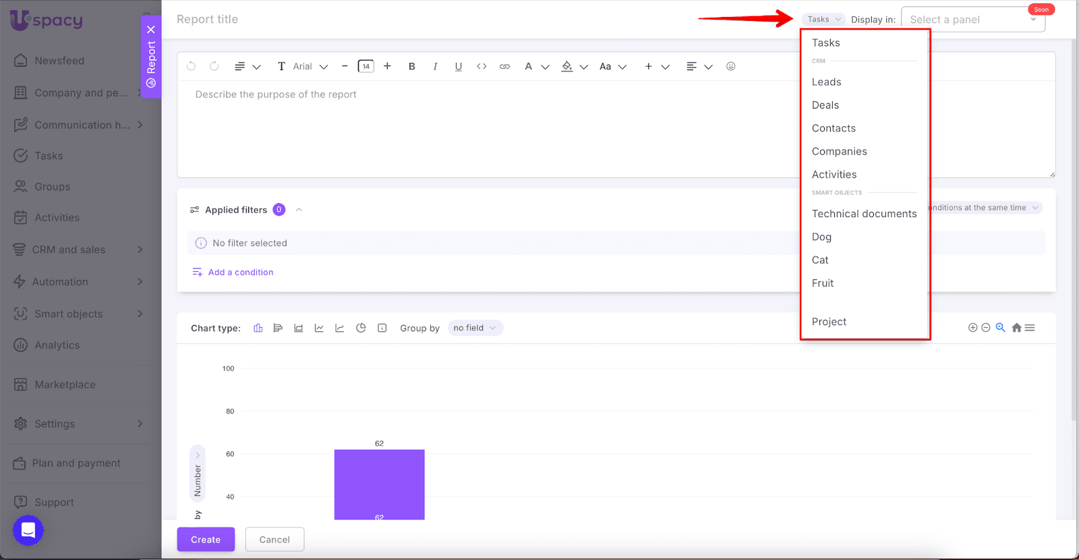1079x560 pixels.
Task: Collapse the Applied filters section
Action: pos(299,210)
